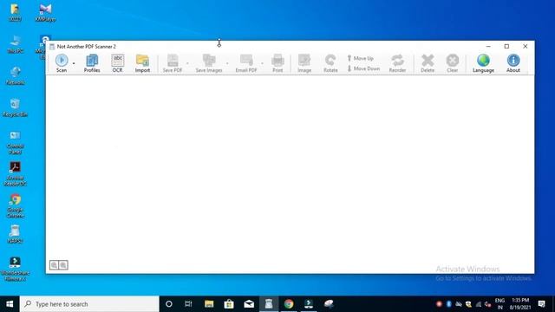Open File Explorer from the taskbar
The height and width of the screenshot is (312, 555).
pos(209,304)
